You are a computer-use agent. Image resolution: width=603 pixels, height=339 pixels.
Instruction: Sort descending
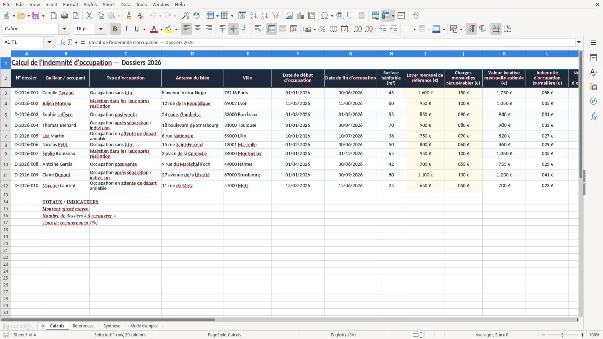pos(265,16)
